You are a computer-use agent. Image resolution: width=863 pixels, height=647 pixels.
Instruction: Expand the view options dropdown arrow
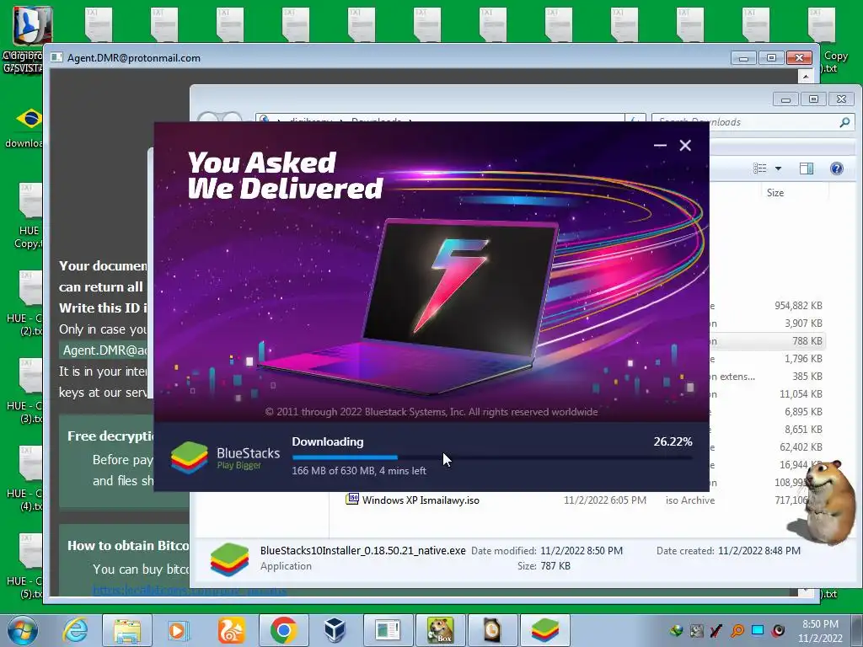(778, 168)
